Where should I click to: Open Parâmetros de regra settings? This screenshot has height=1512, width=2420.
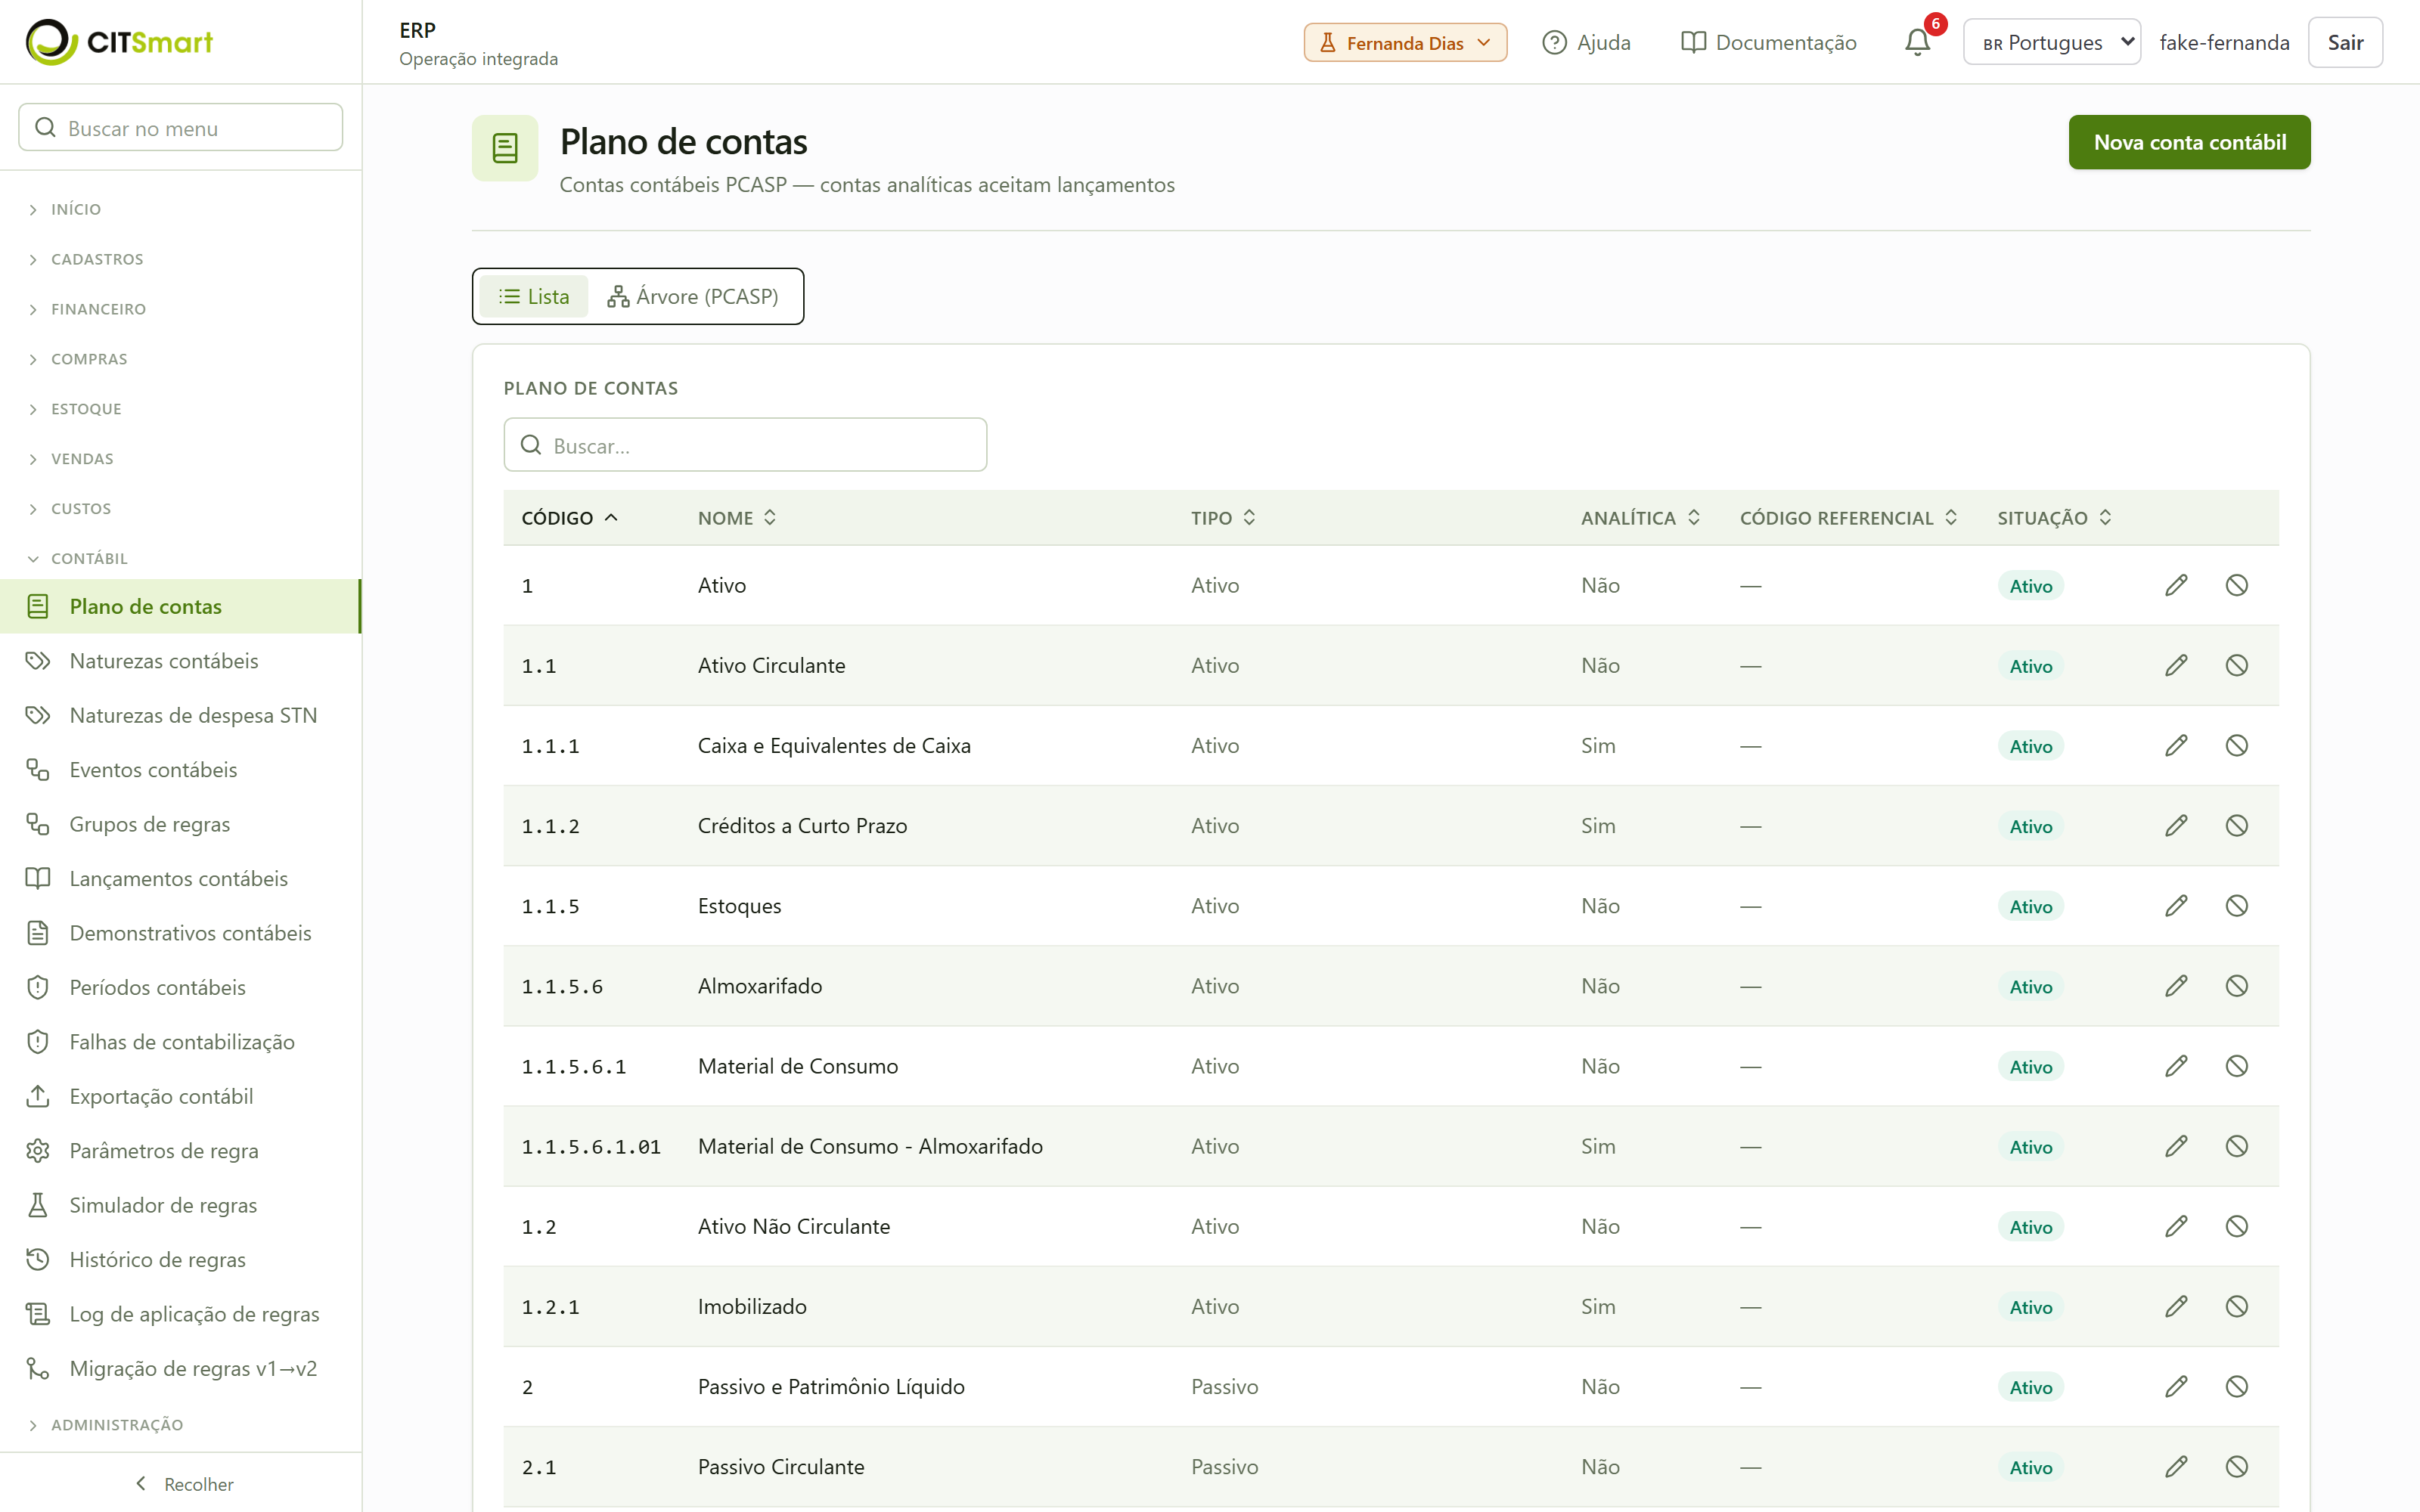(181, 1151)
